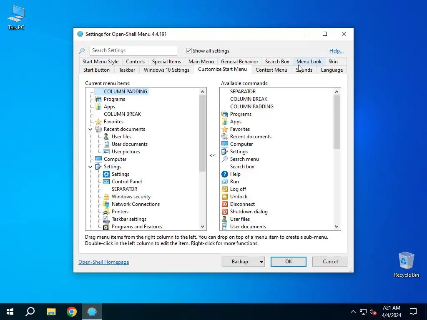
Task: Show hidden icons in the system tray
Action: click(x=353, y=312)
